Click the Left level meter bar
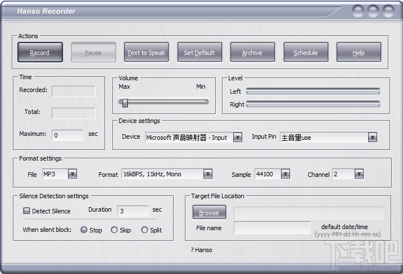 point(313,91)
